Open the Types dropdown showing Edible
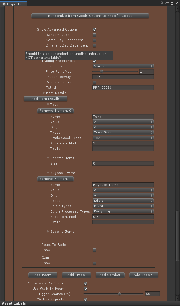The width and height of the screenshot is (180, 306). [123, 201]
